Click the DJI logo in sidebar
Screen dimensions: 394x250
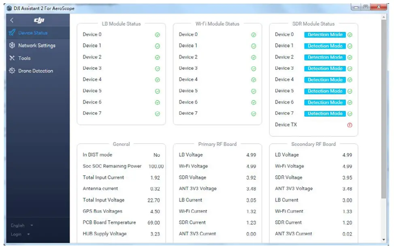click(x=39, y=20)
